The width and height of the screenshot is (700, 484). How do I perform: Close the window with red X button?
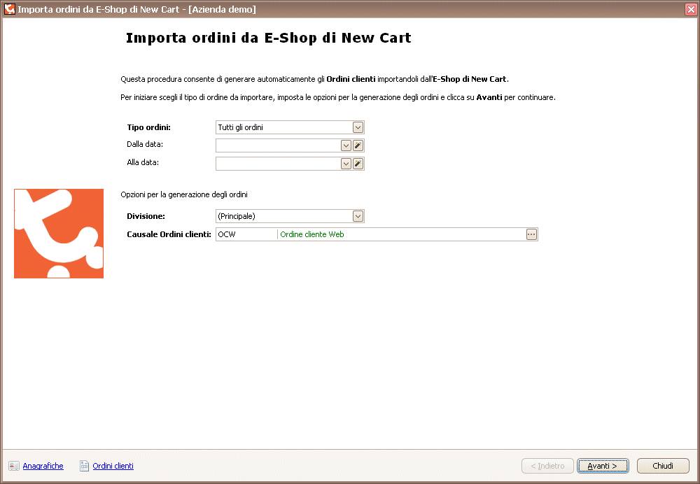tap(691, 9)
